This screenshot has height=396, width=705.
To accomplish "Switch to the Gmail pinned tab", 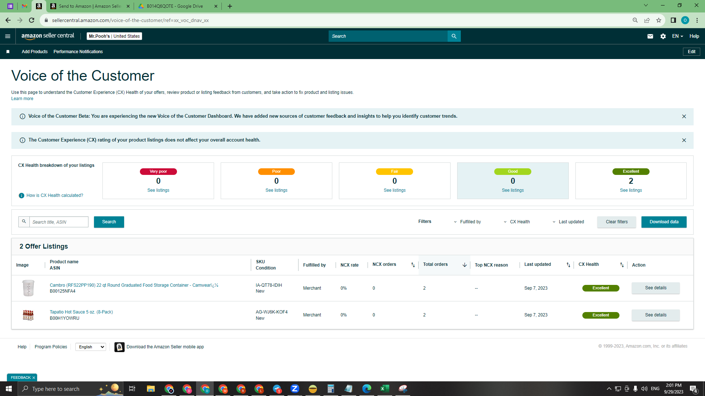I will tap(25, 6).
